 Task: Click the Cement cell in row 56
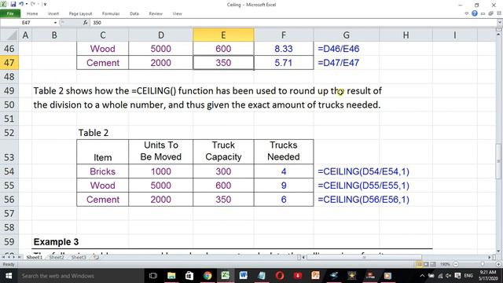coord(103,199)
